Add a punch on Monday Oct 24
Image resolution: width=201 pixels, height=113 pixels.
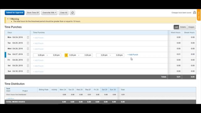coord(38,38)
